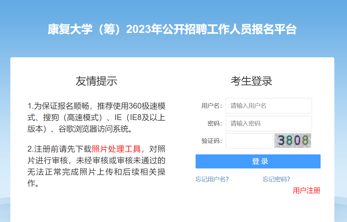Focus the 密码 password field
The height and width of the screenshot is (222, 347).
(269, 123)
